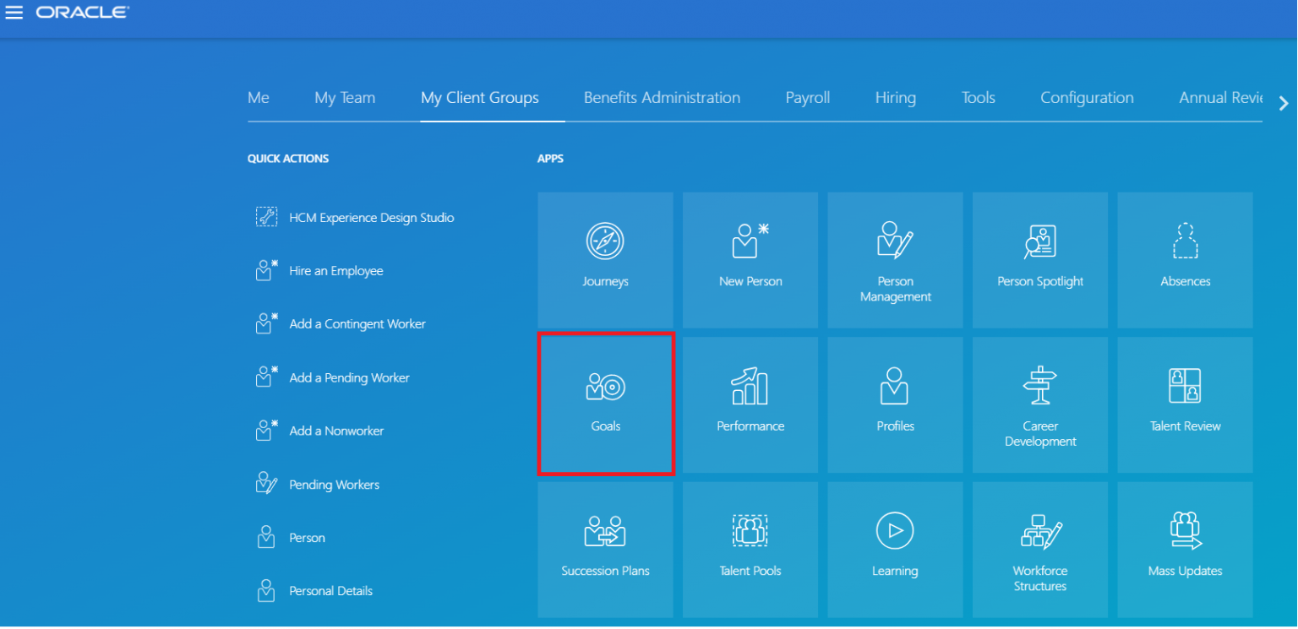This screenshot has height=629, width=1298.
Task: Switch to the Me tab
Action: 259,98
